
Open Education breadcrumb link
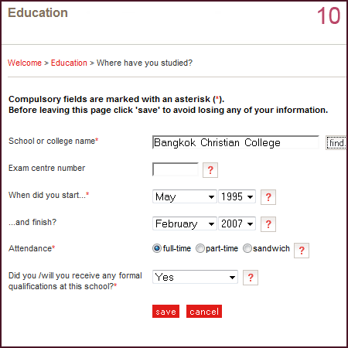pos(69,63)
